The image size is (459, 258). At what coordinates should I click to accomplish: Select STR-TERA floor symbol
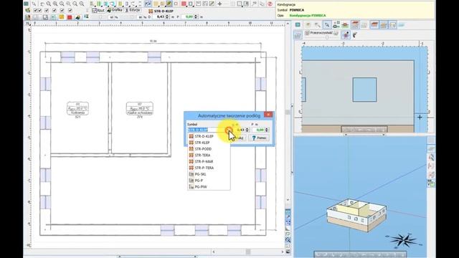click(x=209, y=156)
